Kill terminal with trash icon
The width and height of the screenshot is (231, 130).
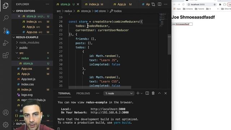coord(153,93)
